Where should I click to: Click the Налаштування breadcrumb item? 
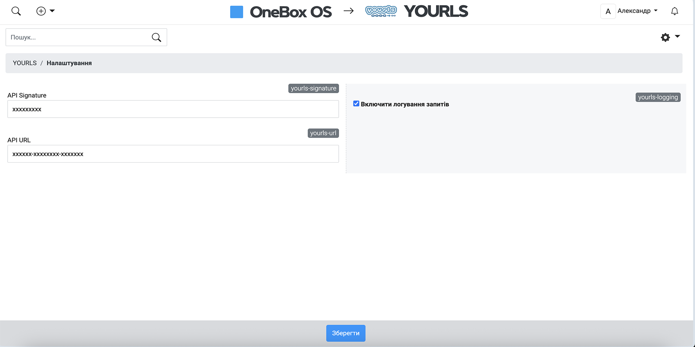69,63
